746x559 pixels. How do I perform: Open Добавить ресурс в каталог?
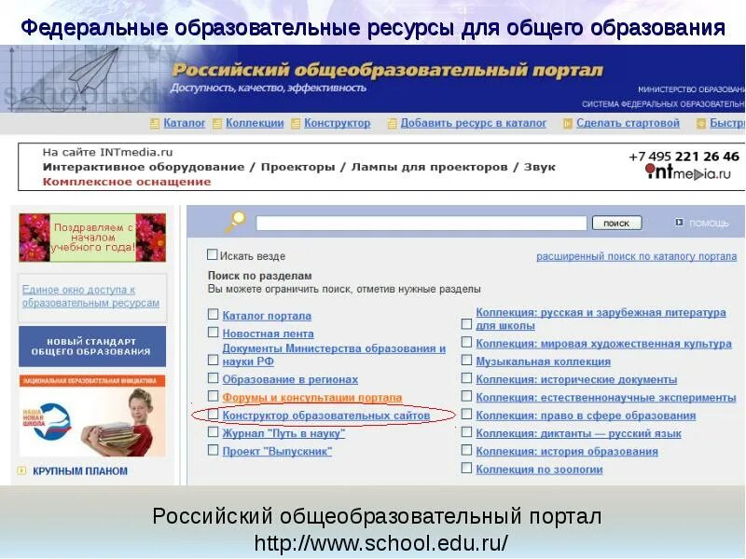474,123
